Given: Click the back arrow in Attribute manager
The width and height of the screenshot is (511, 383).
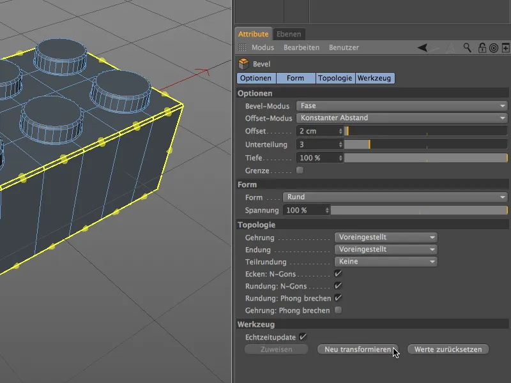Looking at the screenshot, I should tap(423, 48).
